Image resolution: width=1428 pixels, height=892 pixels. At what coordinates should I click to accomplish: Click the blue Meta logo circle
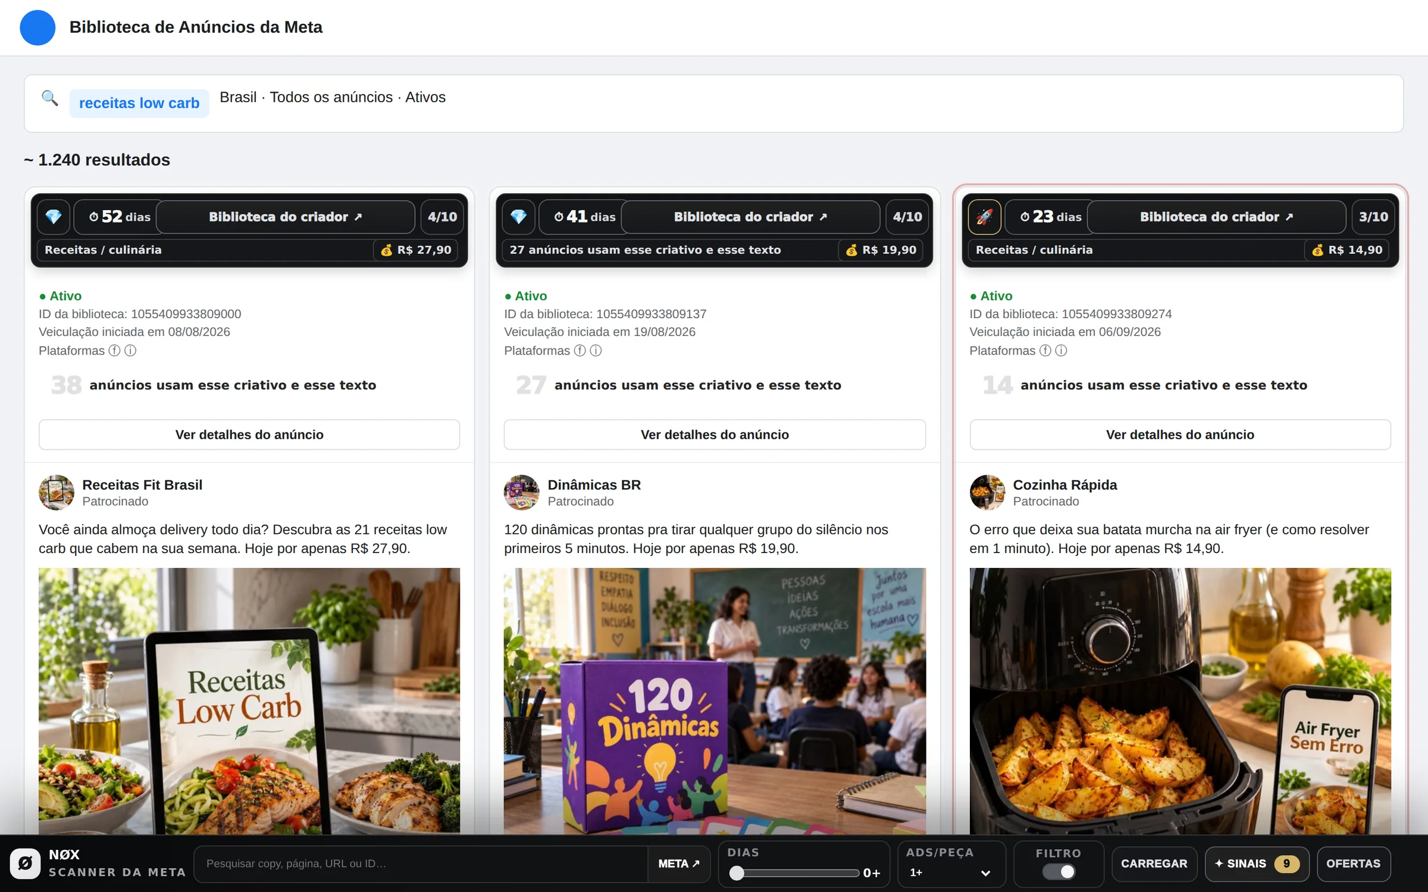(x=37, y=27)
